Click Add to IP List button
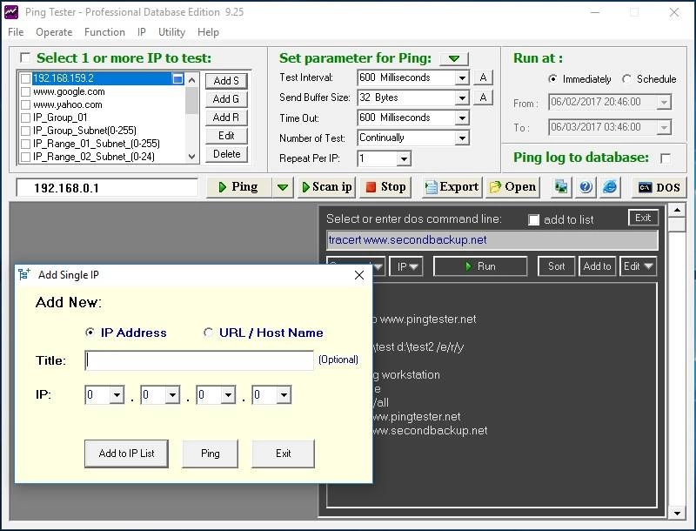 [126, 454]
